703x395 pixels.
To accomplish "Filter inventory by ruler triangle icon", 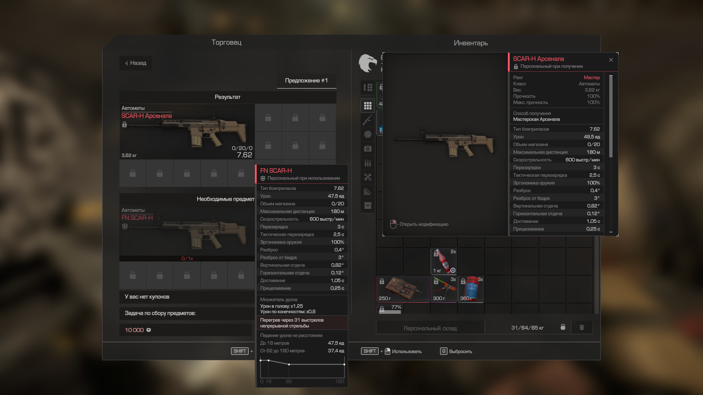I will tap(368, 191).
